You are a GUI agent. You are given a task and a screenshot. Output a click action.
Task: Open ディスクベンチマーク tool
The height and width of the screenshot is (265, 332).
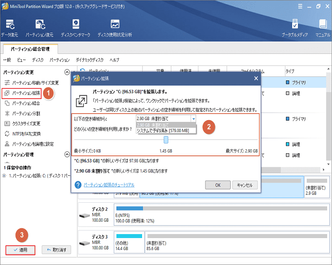76,25
